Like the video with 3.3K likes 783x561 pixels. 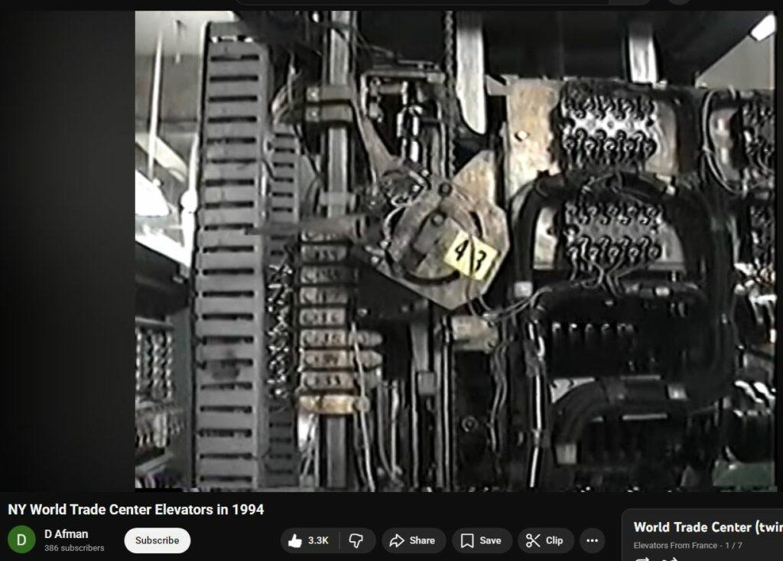coord(309,540)
